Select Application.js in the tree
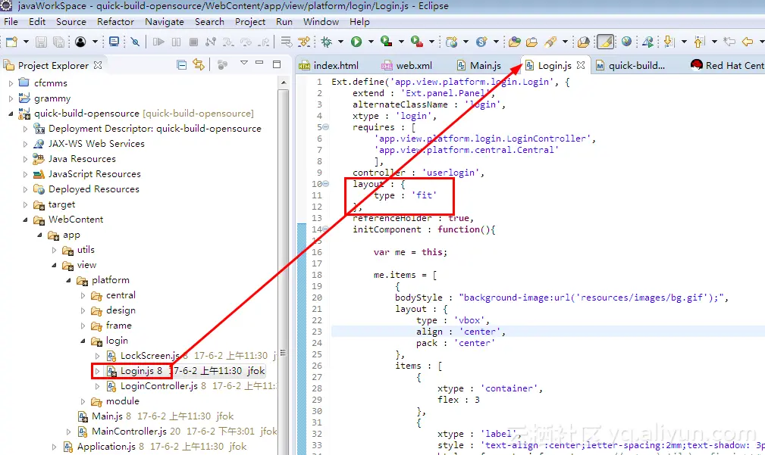This screenshot has height=455, width=765. click(x=106, y=446)
